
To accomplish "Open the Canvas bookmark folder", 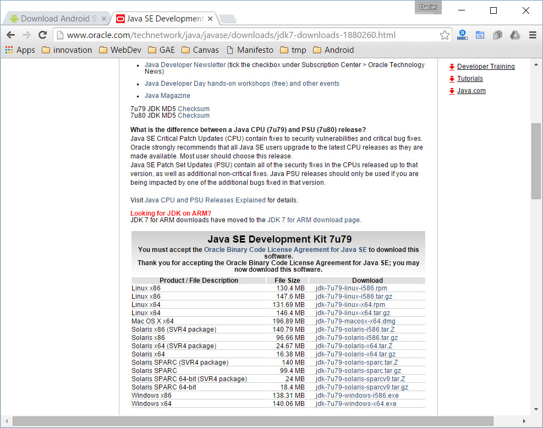I will pos(200,50).
